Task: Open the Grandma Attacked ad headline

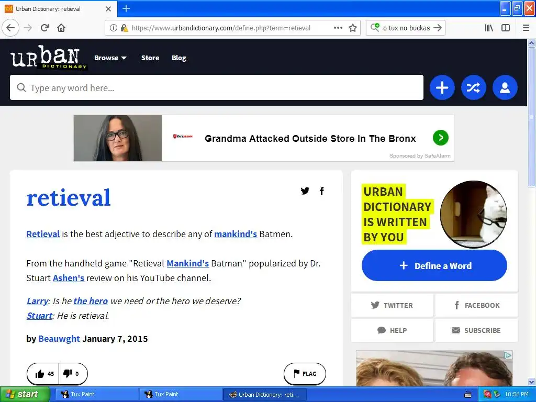Action: [310, 138]
